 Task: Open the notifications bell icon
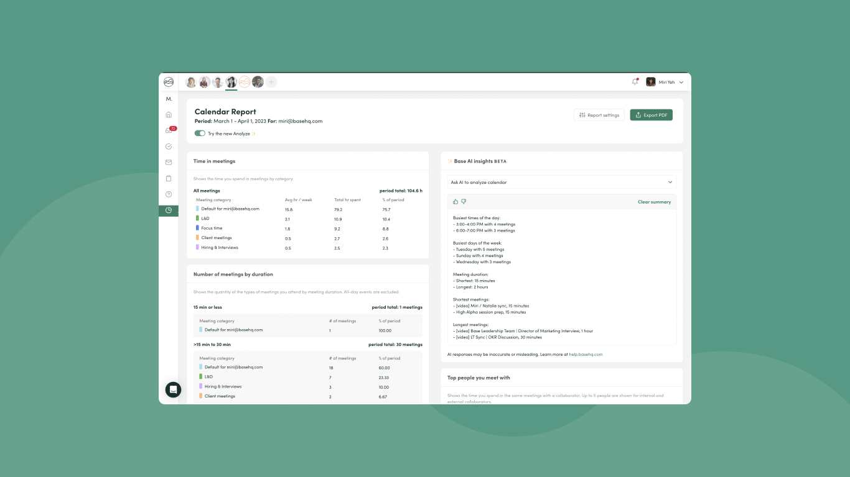[635, 81]
